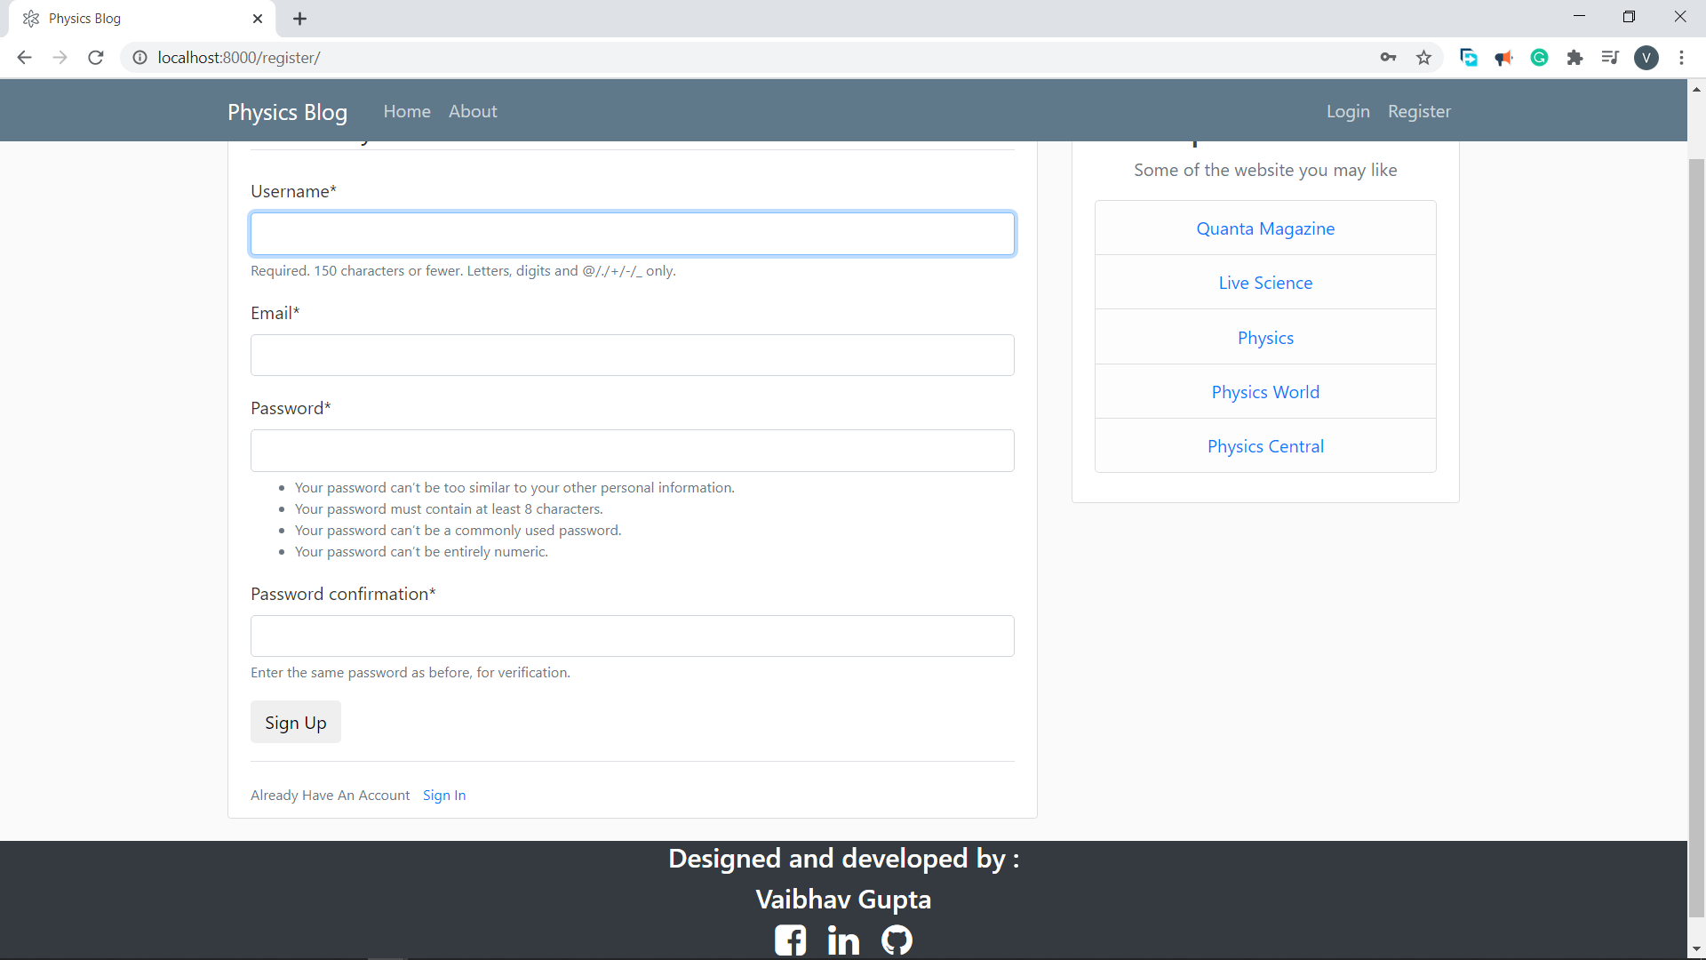
Task: Click the Password confirmation field
Action: coord(633,636)
